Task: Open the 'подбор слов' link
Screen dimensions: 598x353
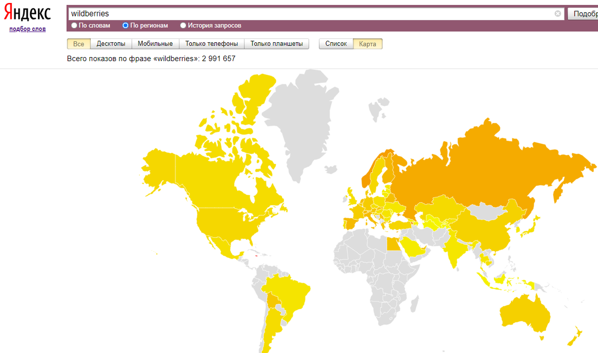Action: [x=27, y=29]
